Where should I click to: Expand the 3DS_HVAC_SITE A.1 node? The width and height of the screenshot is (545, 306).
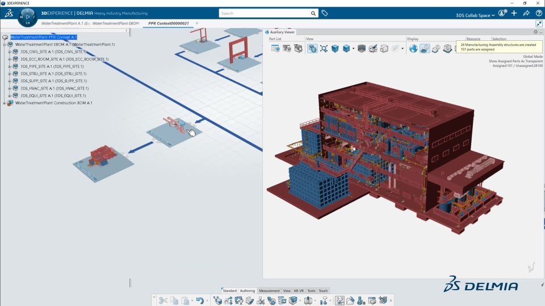tap(10, 88)
